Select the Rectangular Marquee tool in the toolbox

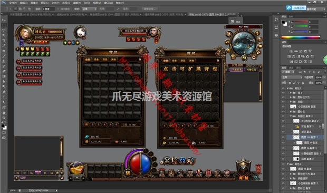click(x=4, y=25)
